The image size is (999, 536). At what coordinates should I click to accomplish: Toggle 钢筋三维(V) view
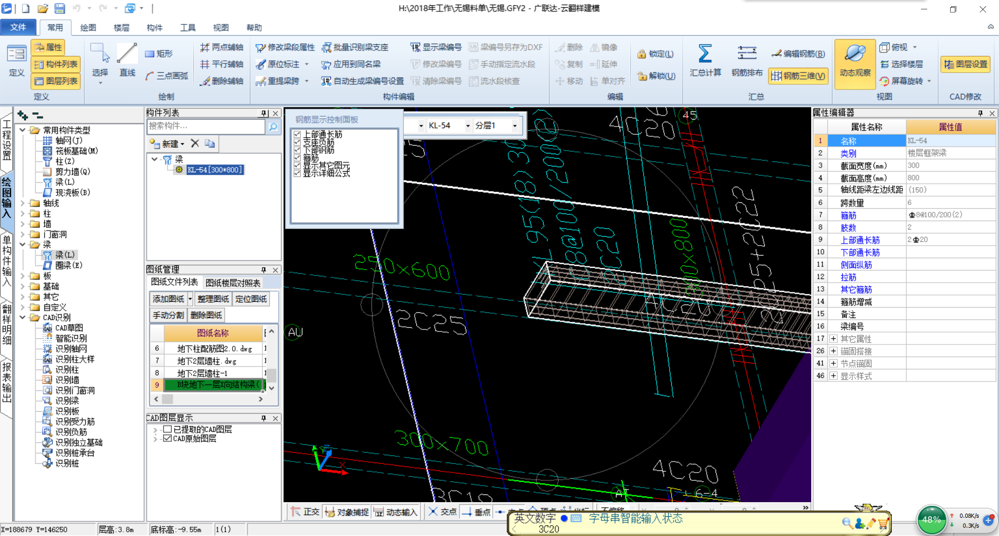pyautogui.click(x=798, y=76)
